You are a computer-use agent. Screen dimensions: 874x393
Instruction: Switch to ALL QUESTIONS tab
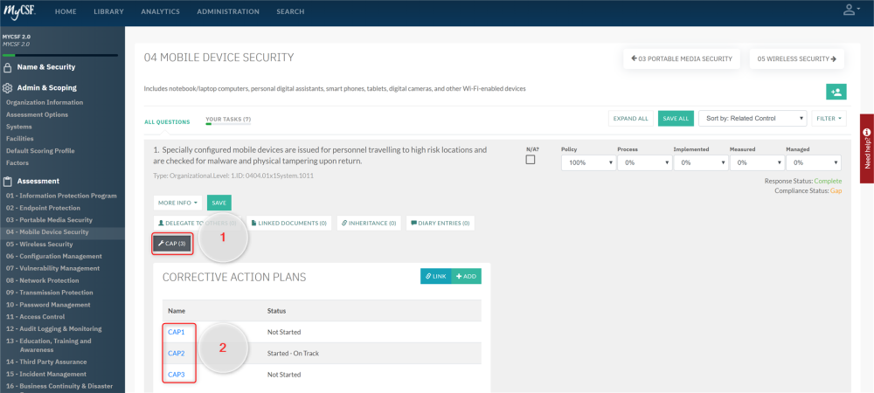[x=167, y=122]
